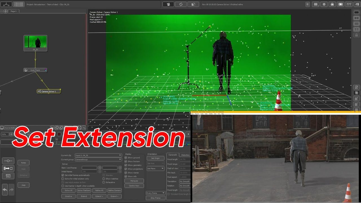Click the start frame input field

click(89, 168)
